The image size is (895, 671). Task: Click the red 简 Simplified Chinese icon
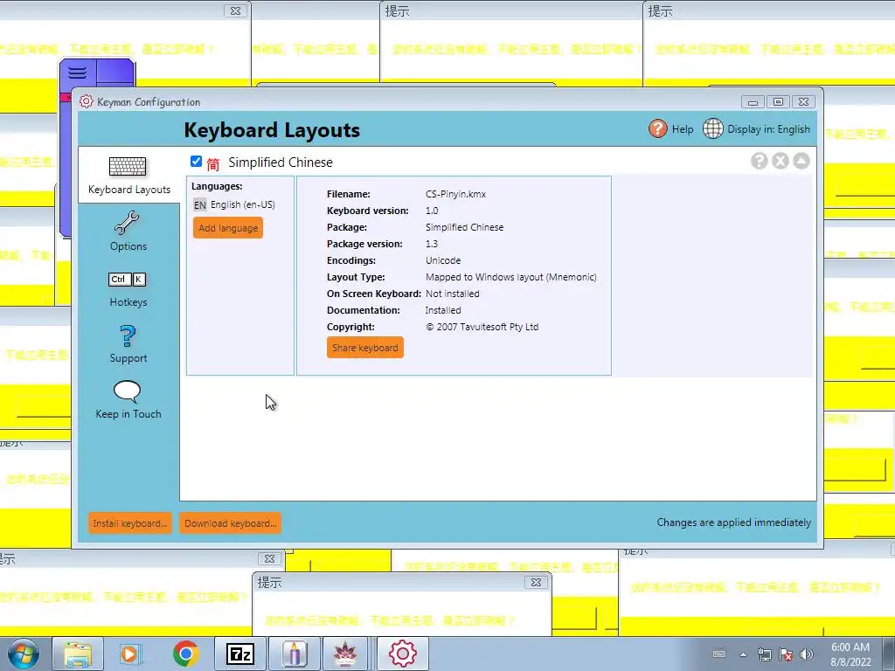click(213, 163)
